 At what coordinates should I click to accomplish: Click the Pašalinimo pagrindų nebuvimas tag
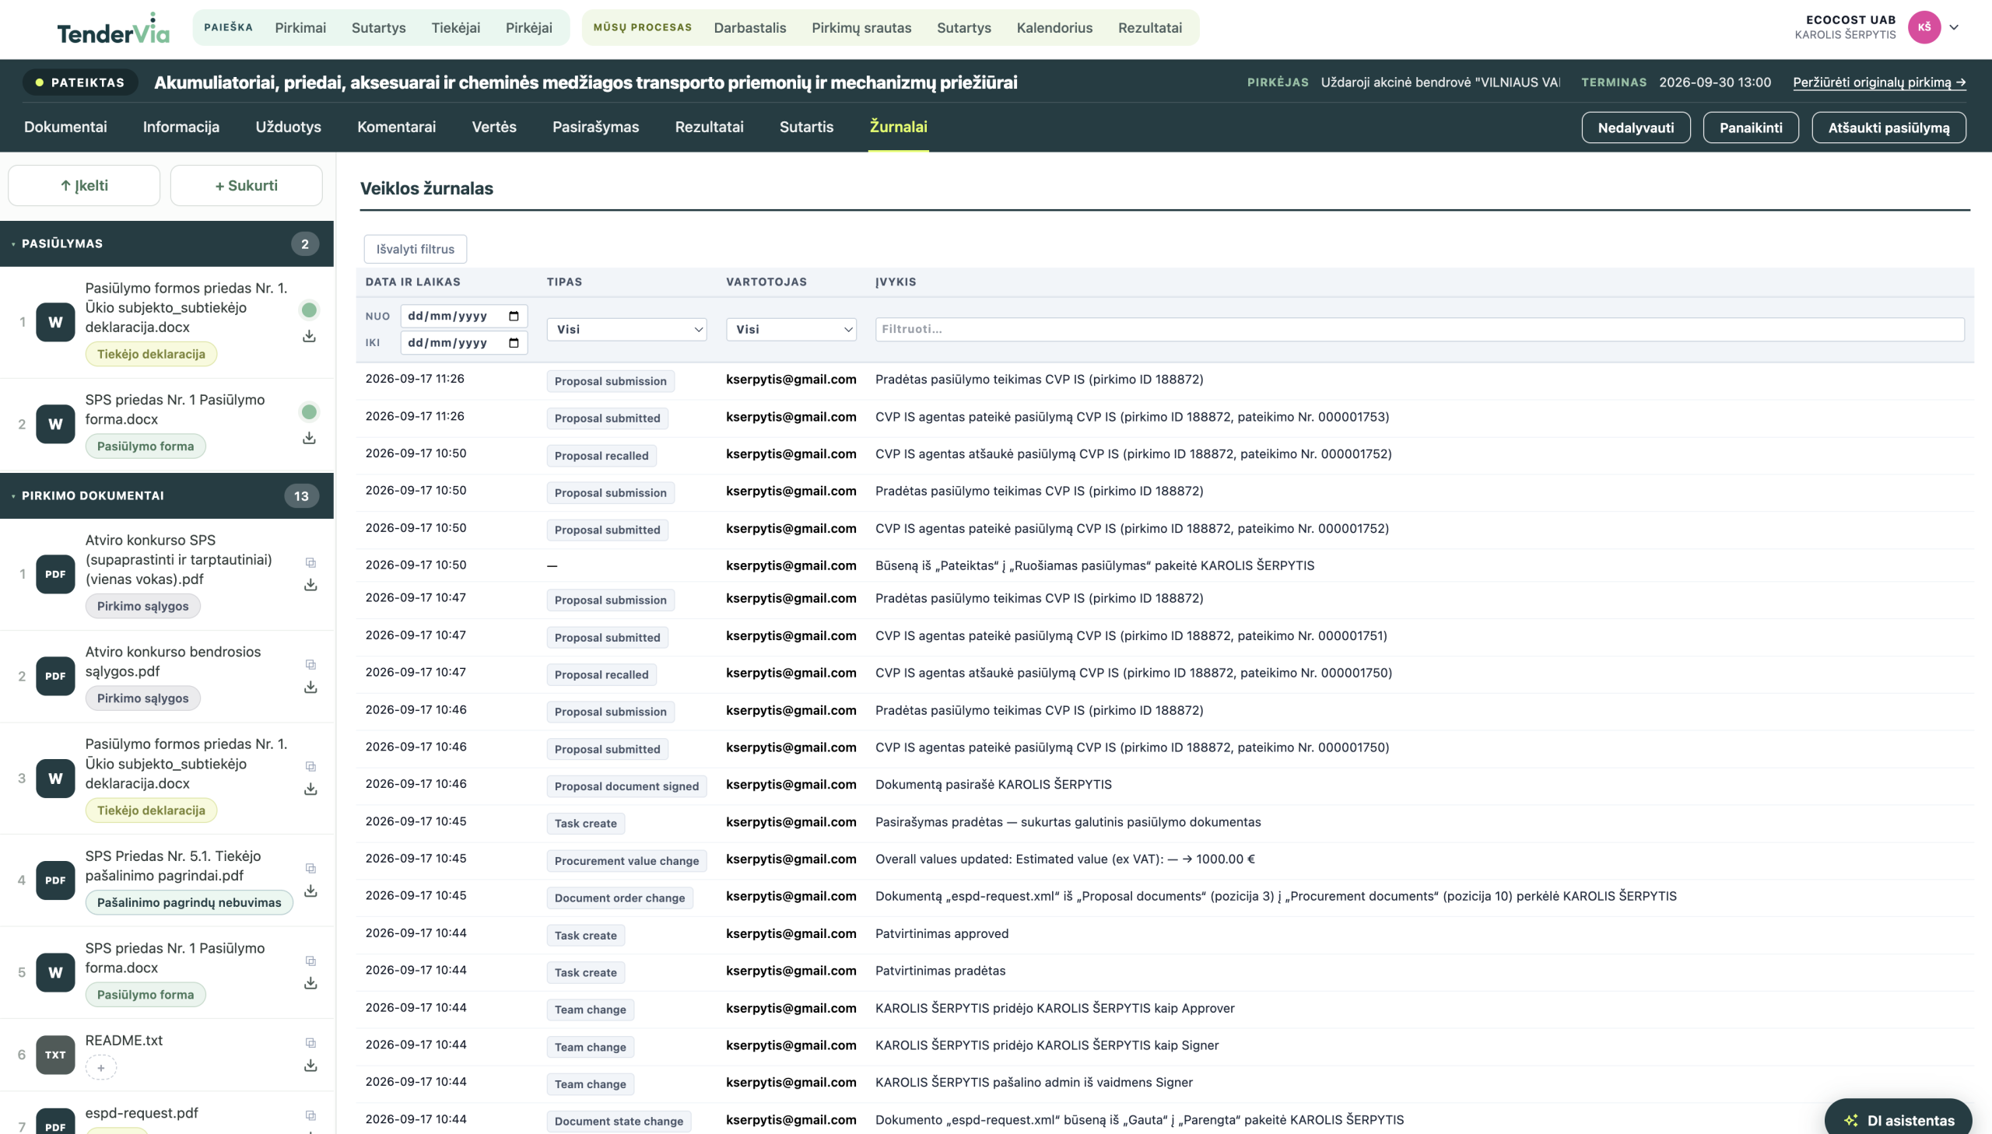(x=189, y=903)
